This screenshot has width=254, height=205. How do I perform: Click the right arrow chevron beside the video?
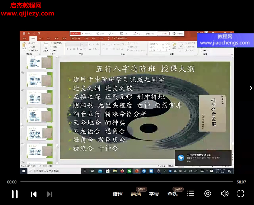coord(251,88)
